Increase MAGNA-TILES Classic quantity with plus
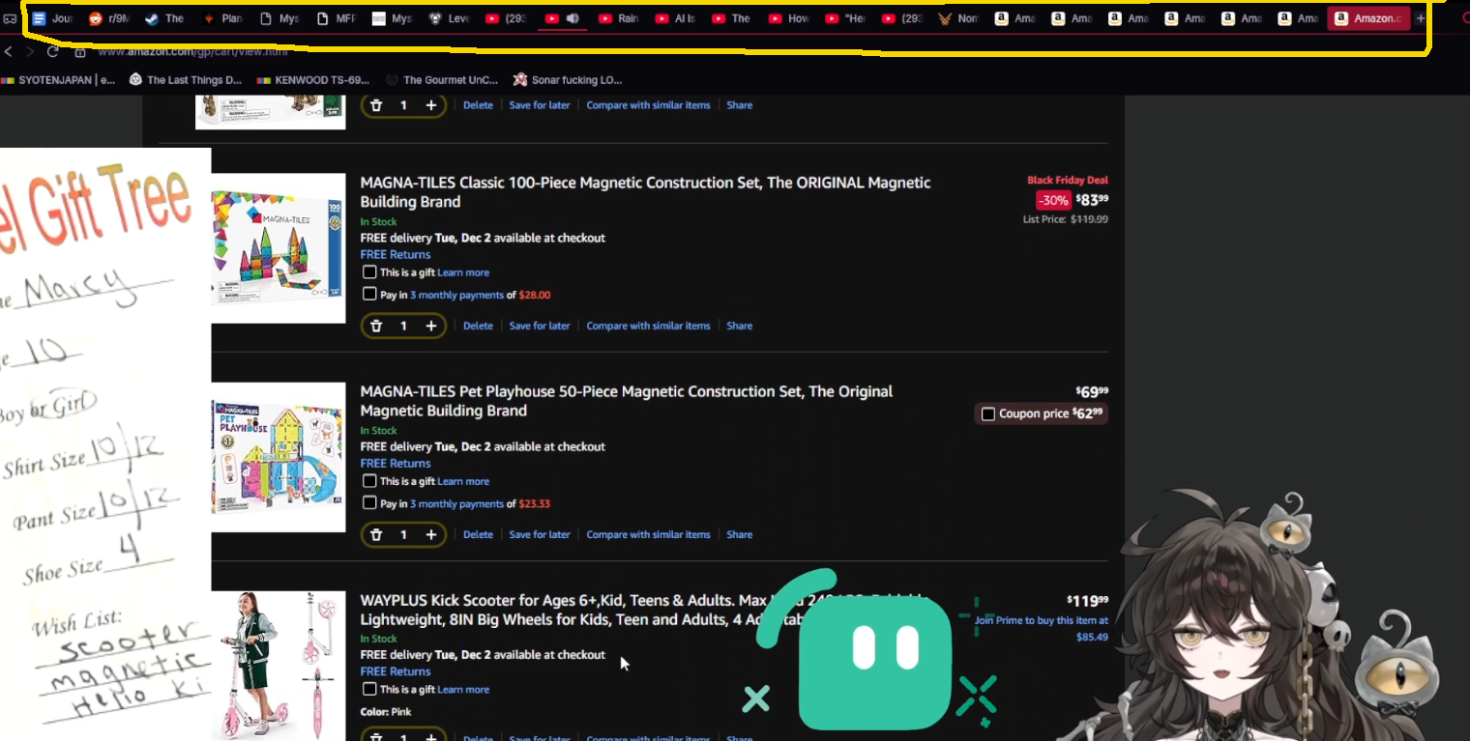The width and height of the screenshot is (1470, 741). [x=431, y=327]
